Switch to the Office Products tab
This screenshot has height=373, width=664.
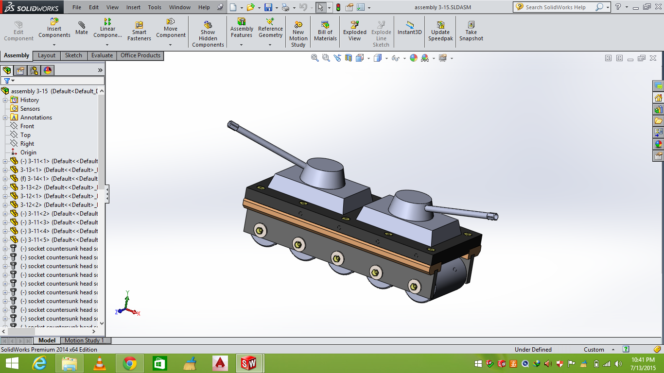(140, 55)
